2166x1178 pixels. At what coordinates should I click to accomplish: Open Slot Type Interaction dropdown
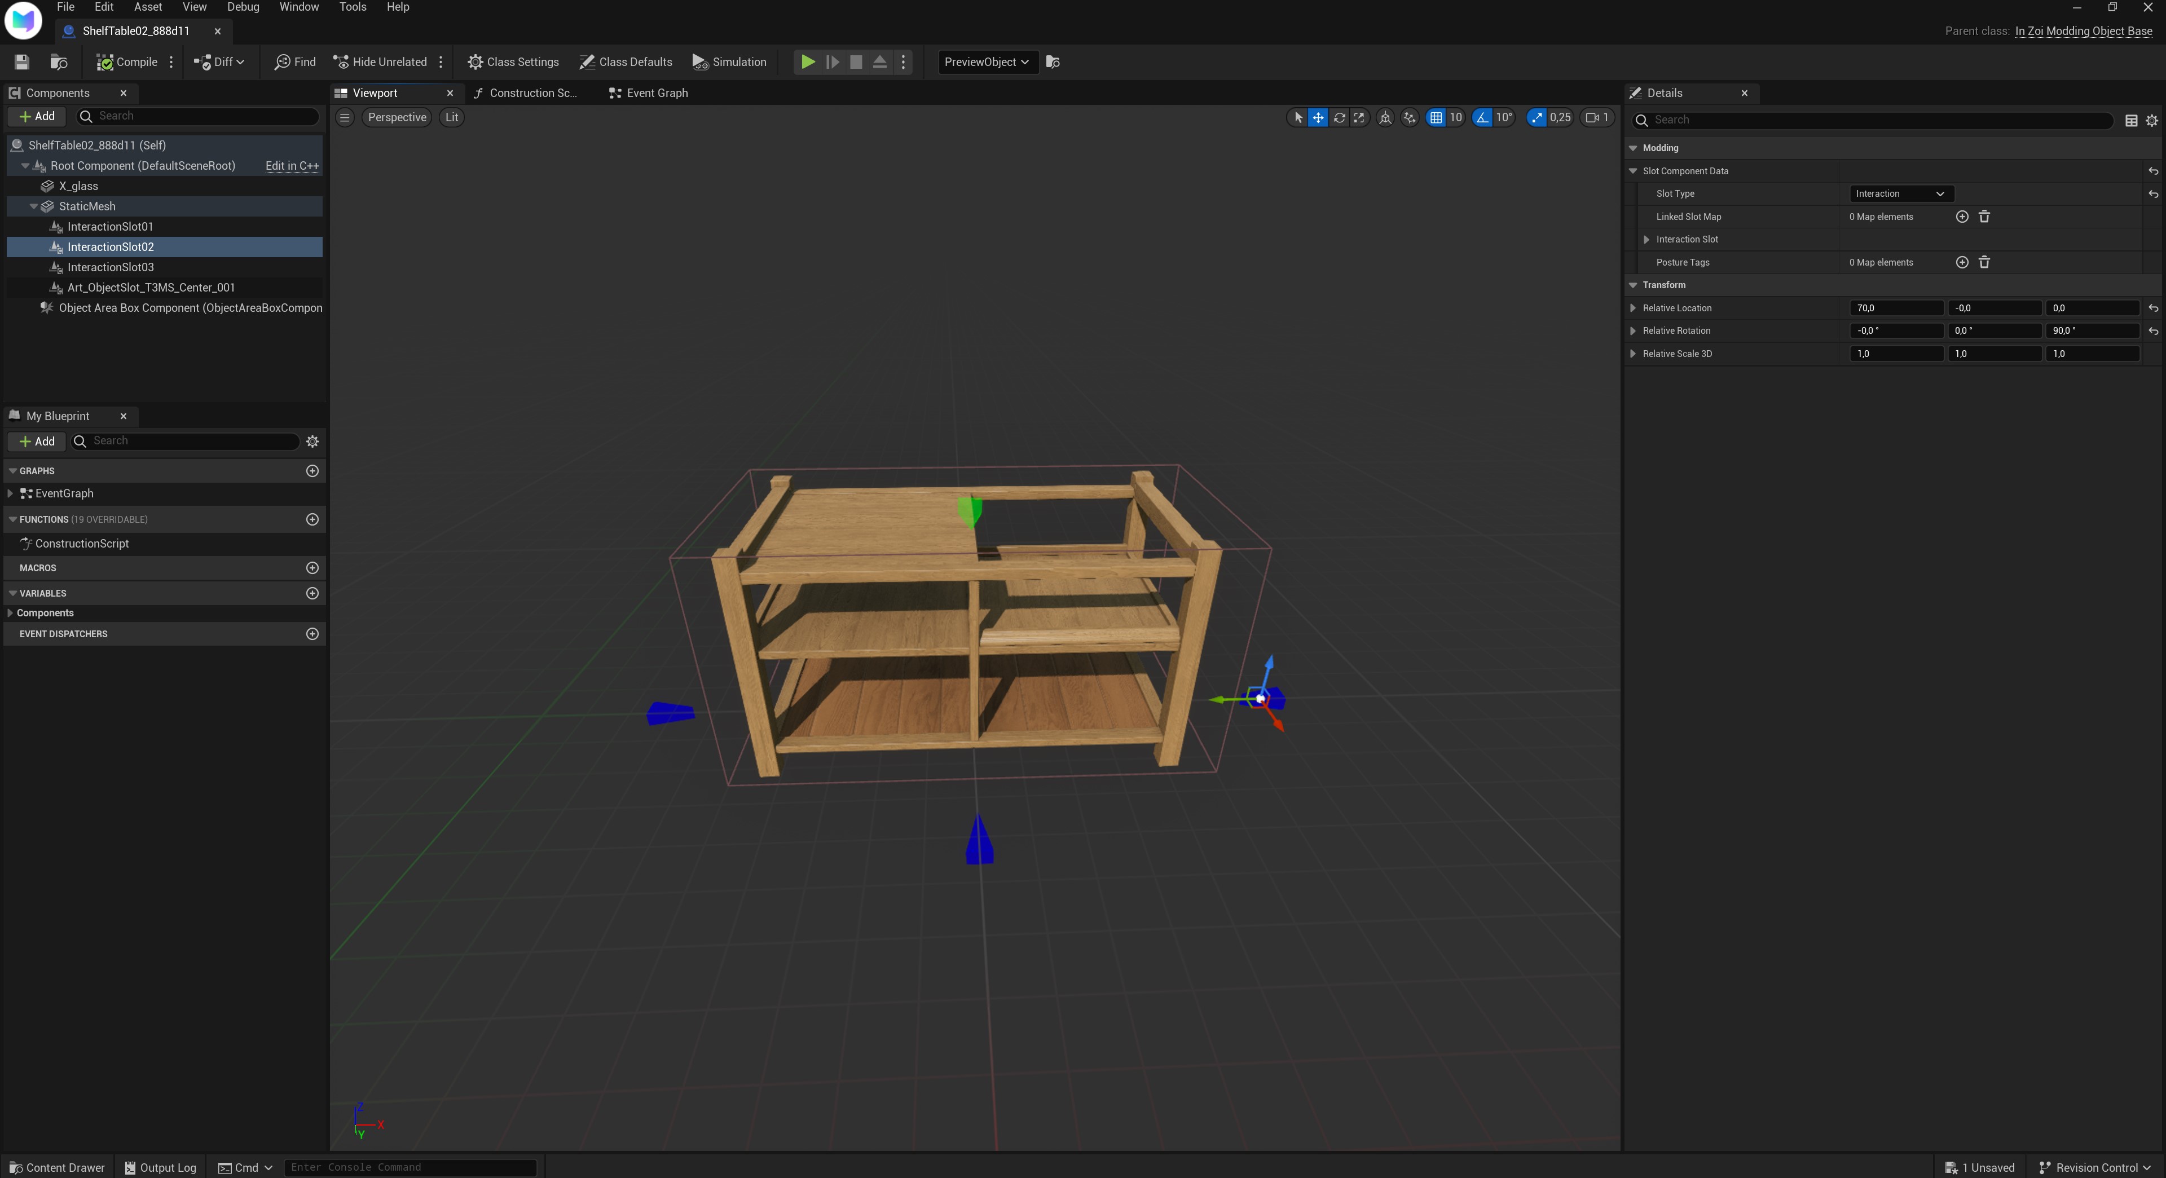pos(1900,193)
